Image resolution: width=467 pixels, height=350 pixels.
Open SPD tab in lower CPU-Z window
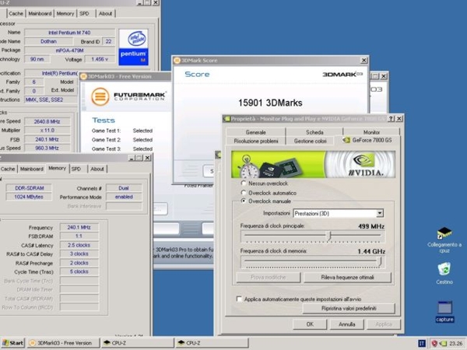76,169
